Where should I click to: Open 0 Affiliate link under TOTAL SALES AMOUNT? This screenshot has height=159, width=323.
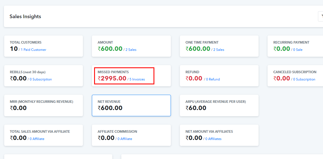pos(37,139)
